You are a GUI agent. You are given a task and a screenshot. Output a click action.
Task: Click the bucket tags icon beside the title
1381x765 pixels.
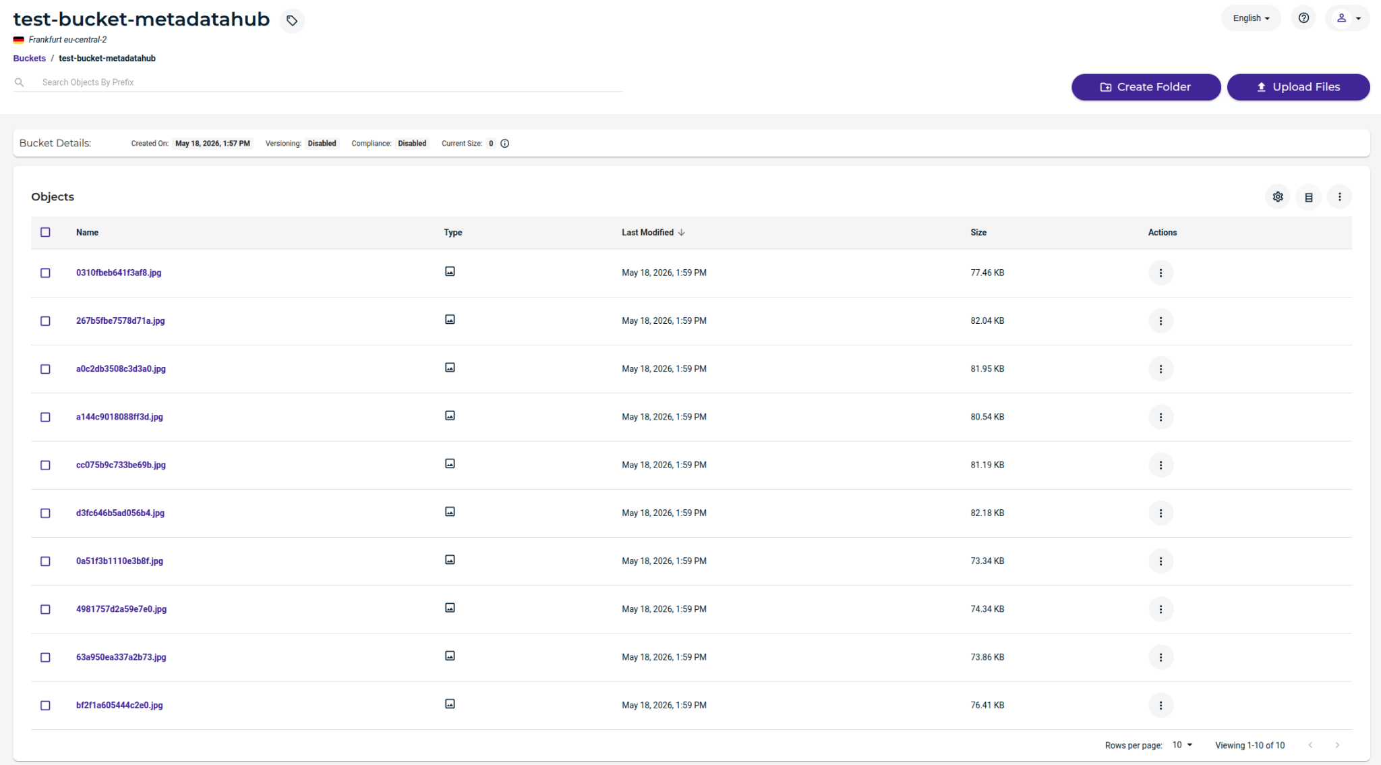[x=292, y=20]
